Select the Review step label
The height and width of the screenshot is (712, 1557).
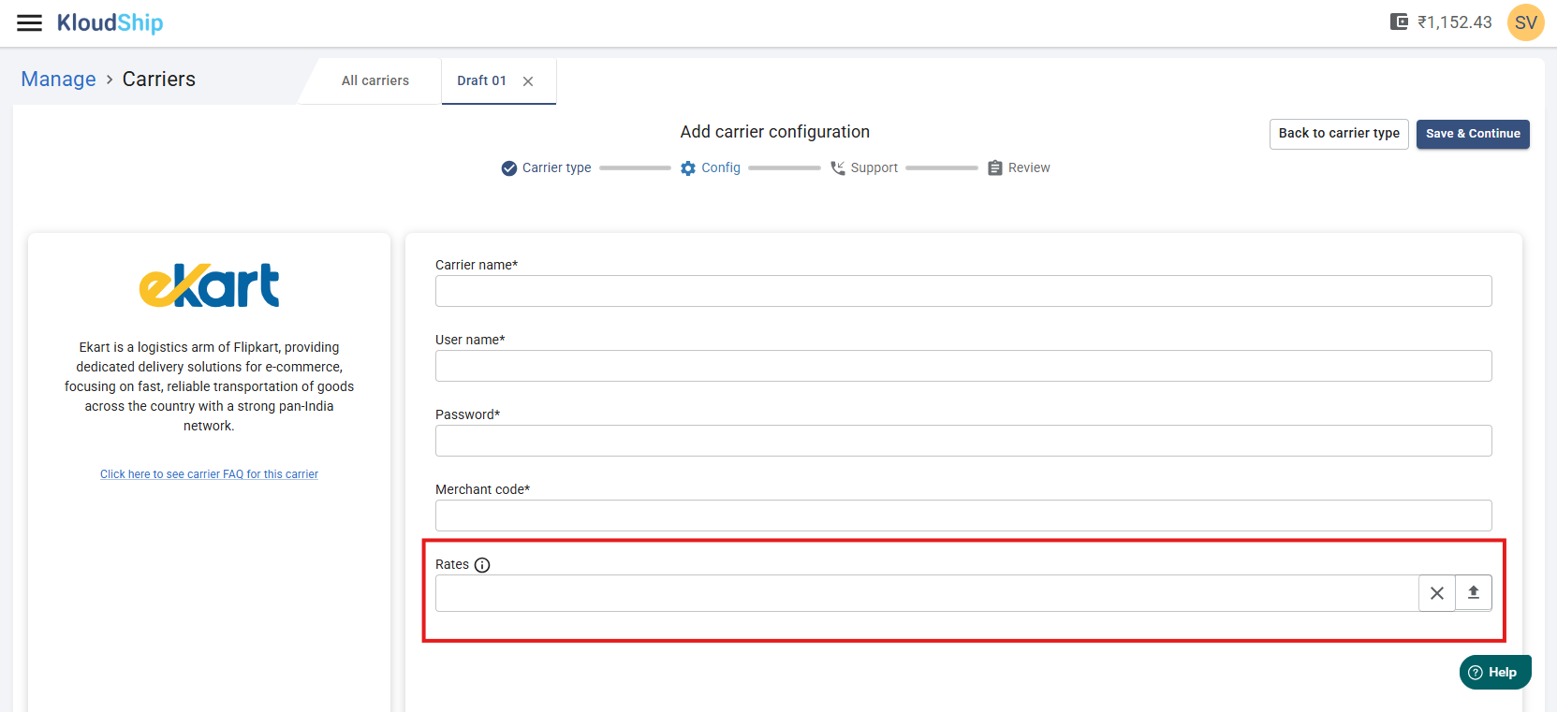coord(1029,168)
